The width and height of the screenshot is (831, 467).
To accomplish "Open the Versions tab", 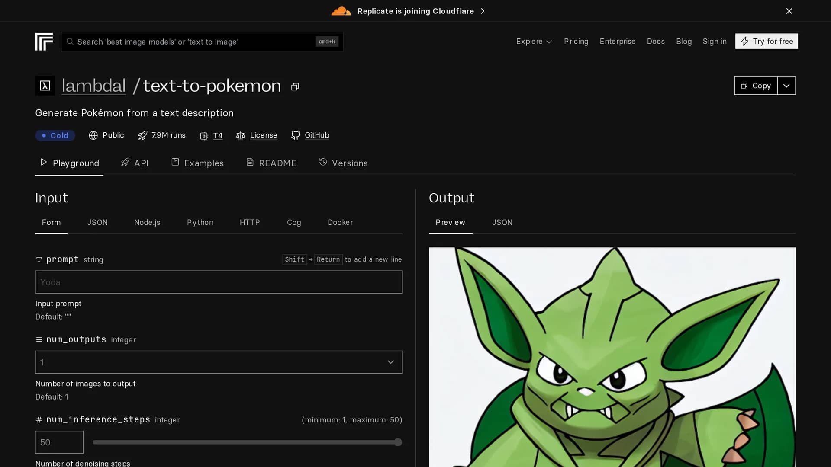I will pyautogui.click(x=343, y=163).
